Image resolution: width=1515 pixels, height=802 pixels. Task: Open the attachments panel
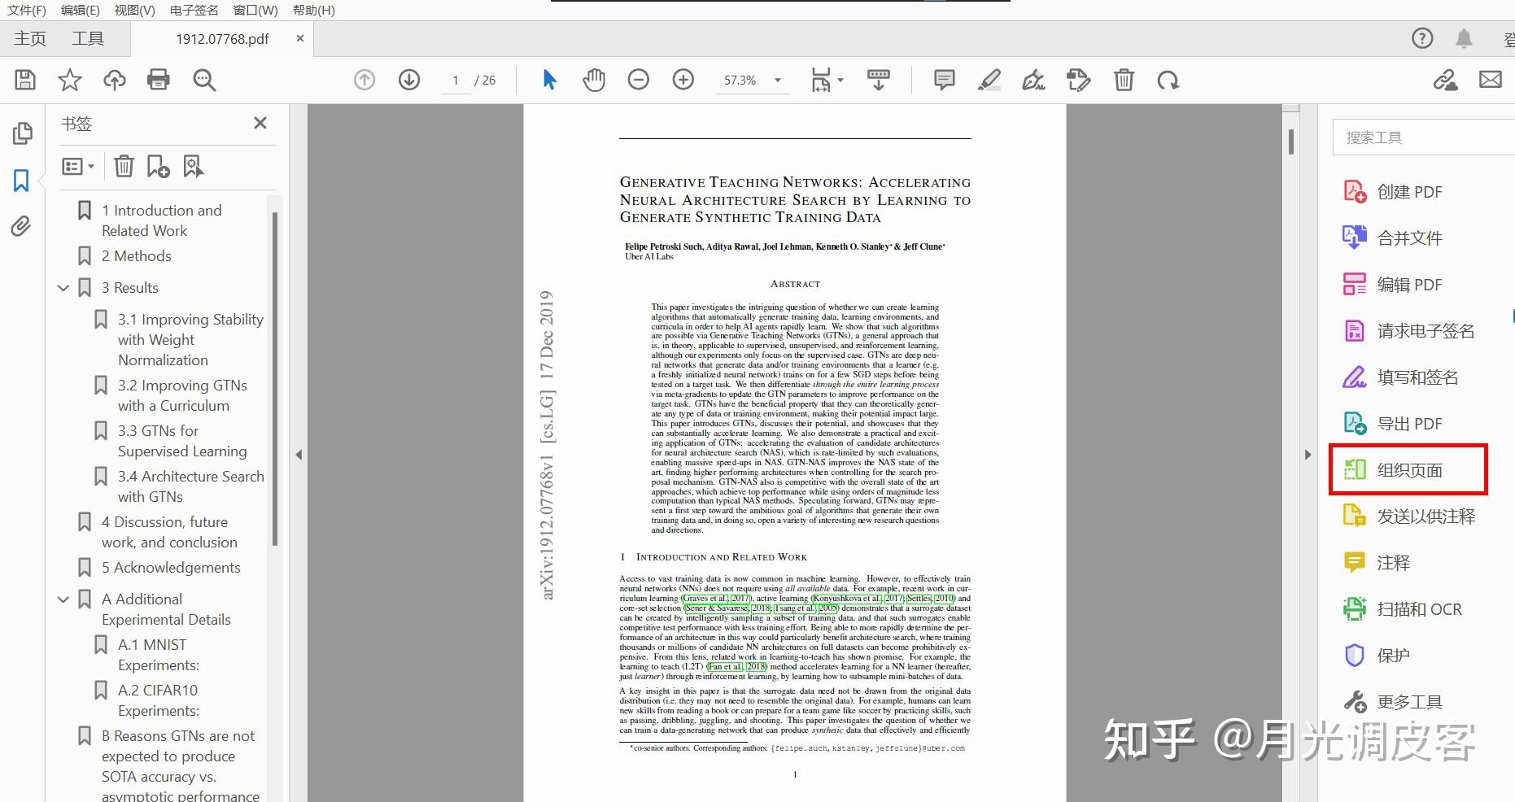[x=22, y=227]
